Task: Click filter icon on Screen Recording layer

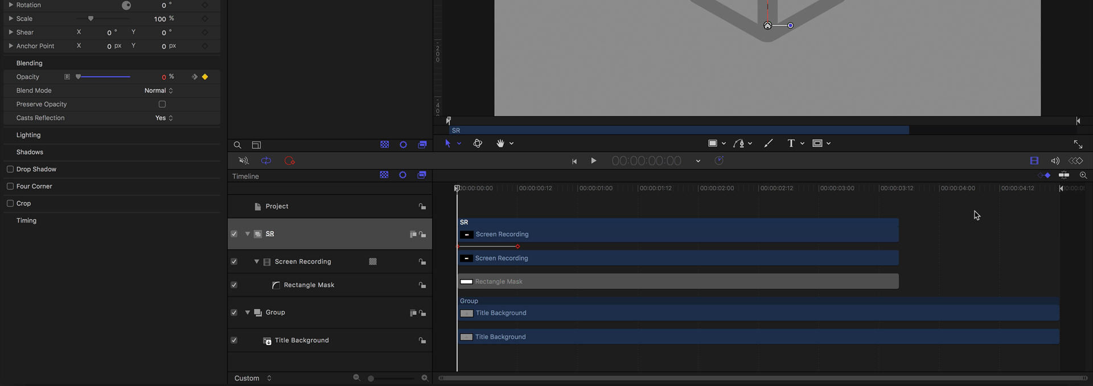Action: coord(373,262)
